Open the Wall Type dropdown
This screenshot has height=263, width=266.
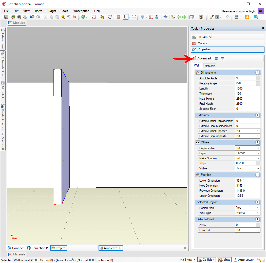tap(248, 213)
